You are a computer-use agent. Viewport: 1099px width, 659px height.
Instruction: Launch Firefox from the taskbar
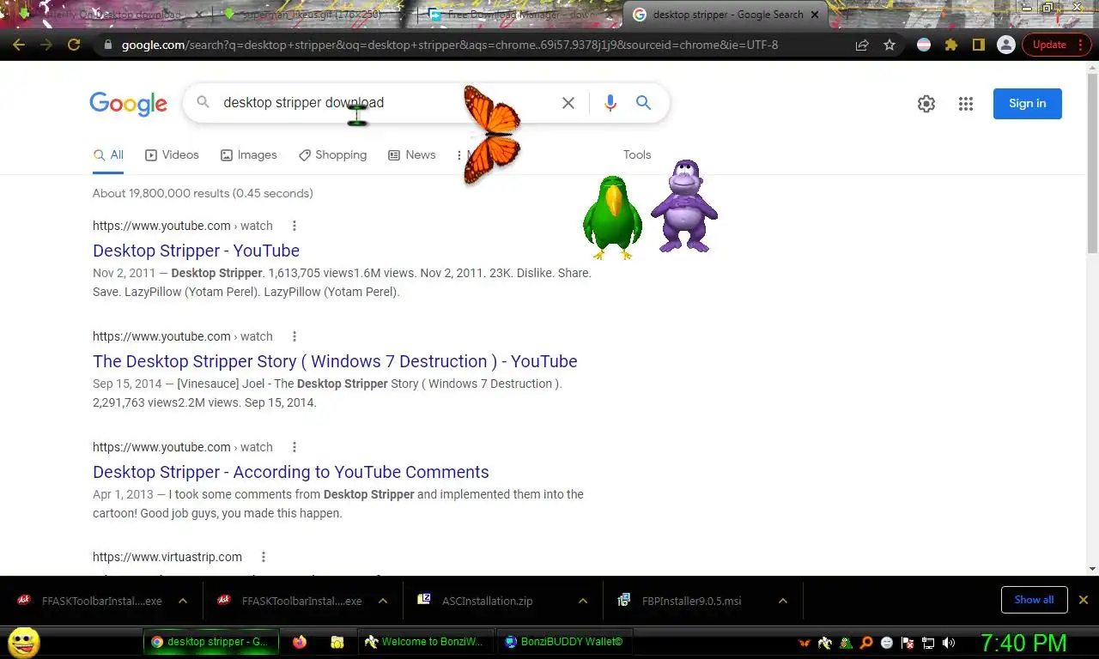pos(299,642)
